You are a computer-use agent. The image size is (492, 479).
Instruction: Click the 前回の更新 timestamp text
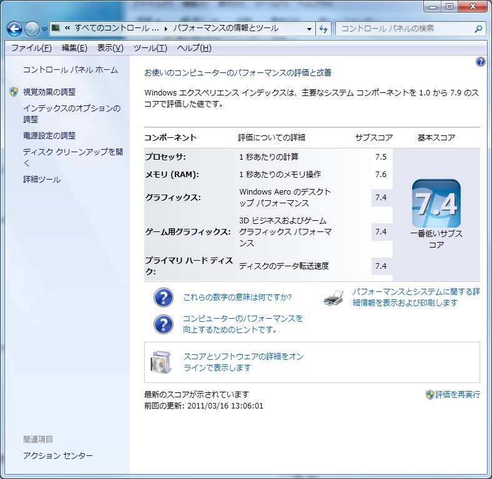[x=204, y=406]
